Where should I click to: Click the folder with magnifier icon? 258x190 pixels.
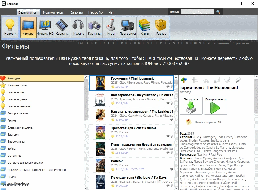(x=206, y=80)
